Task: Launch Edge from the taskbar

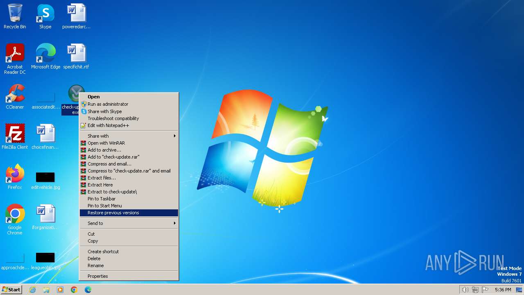Action: click(88, 290)
